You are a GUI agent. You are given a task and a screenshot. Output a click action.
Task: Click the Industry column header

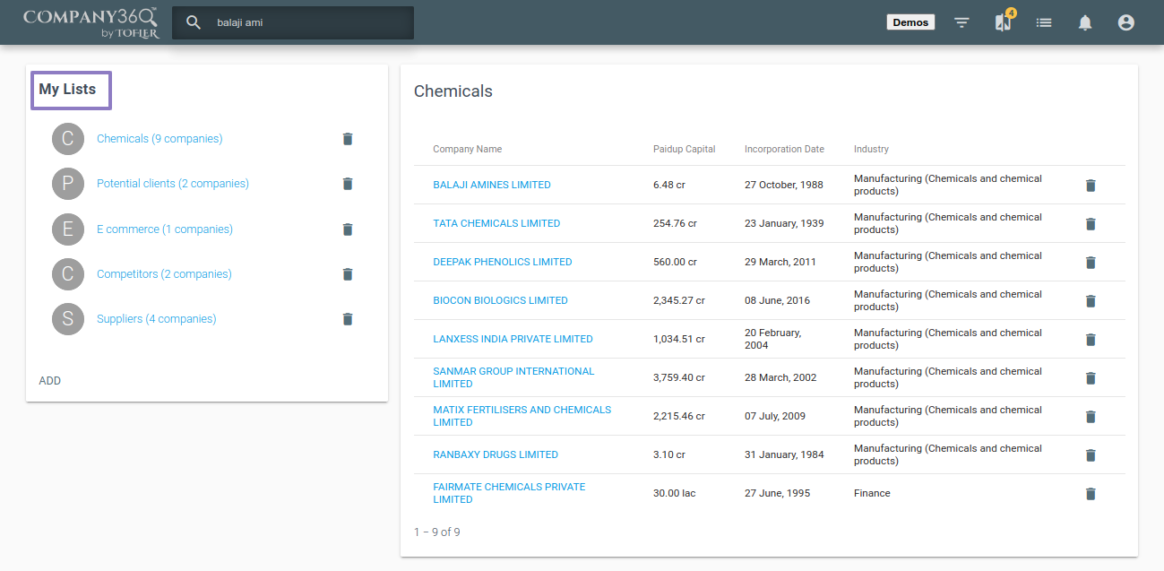[x=871, y=150]
